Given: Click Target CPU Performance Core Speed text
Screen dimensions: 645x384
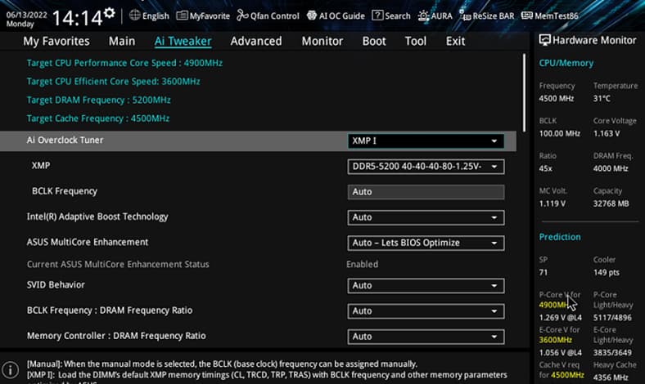Looking at the screenshot, I should point(124,63).
